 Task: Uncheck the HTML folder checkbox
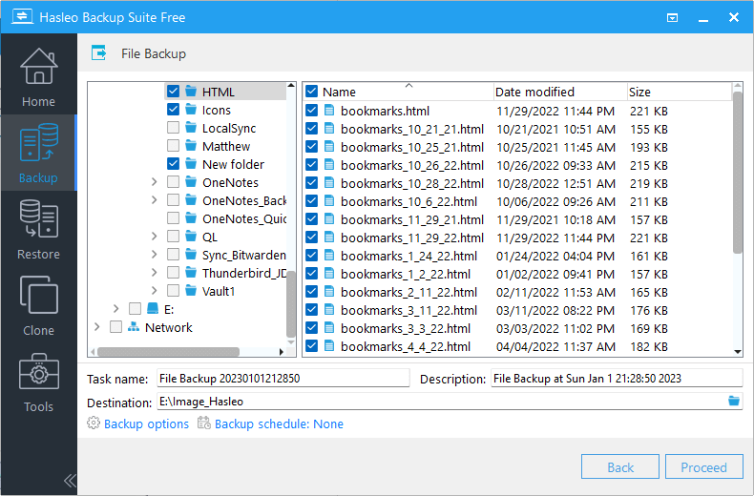coord(173,92)
